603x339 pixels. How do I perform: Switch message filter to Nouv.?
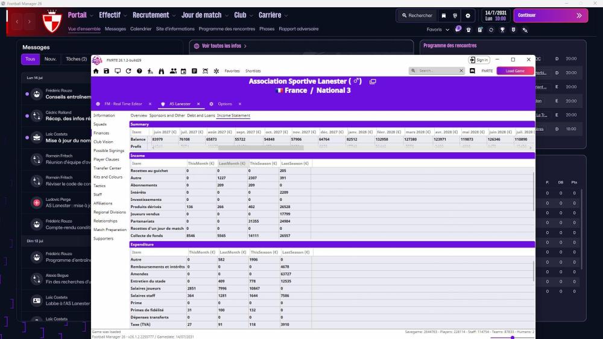51,59
